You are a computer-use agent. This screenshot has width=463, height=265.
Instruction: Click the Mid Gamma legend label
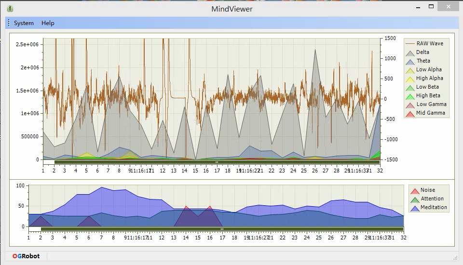tap(430, 113)
